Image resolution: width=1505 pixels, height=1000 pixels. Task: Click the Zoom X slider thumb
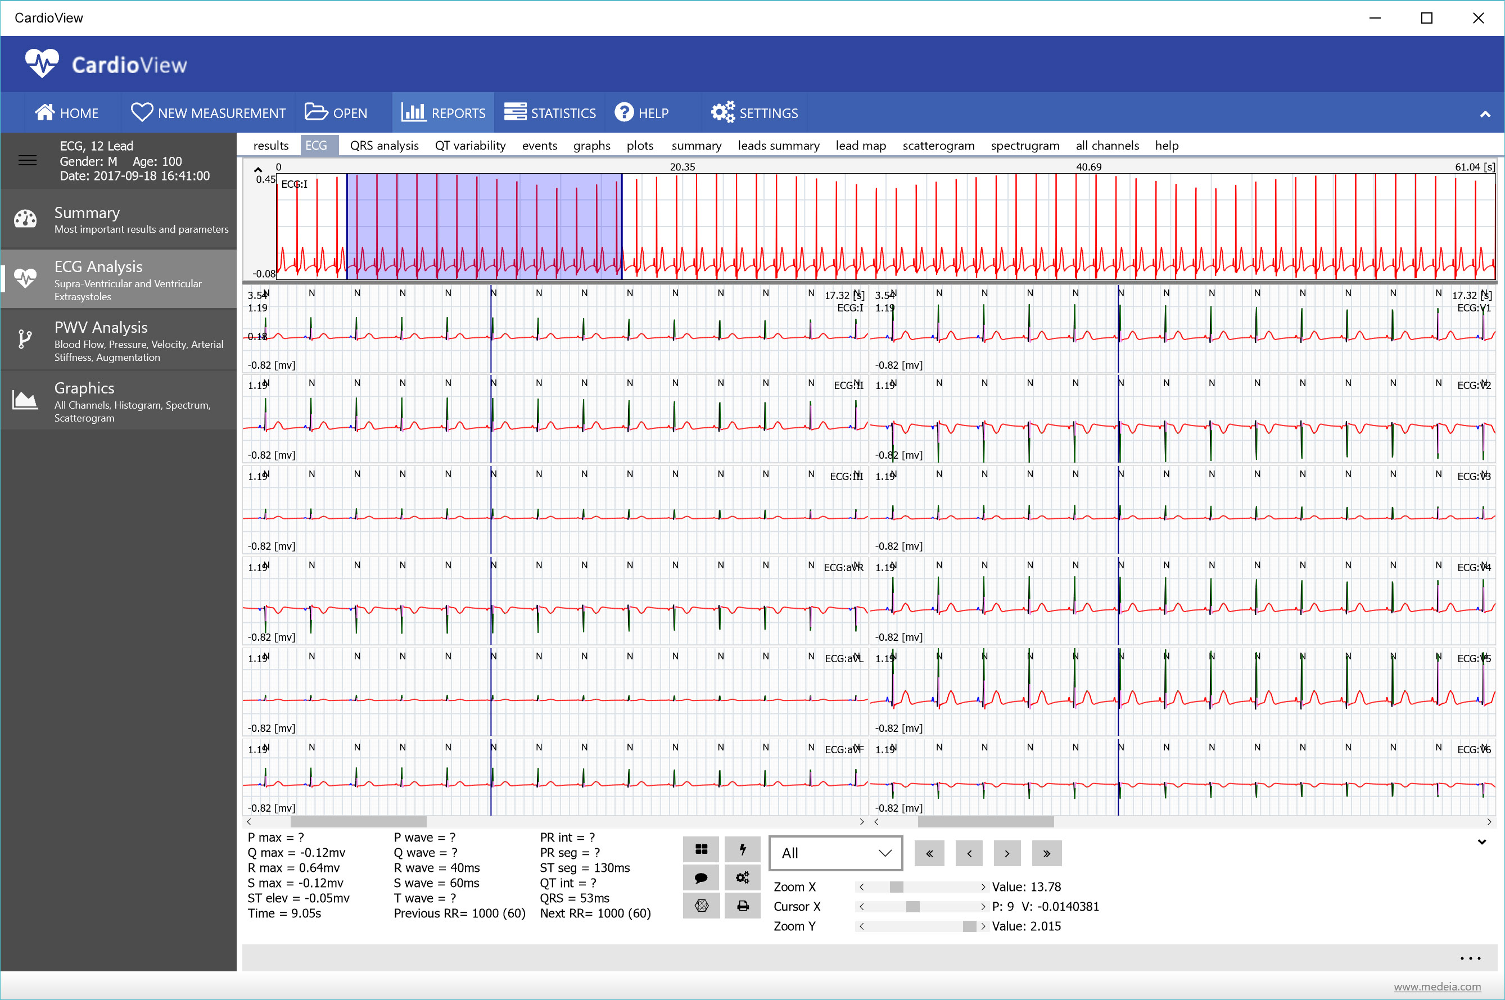[x=897, y=887]
